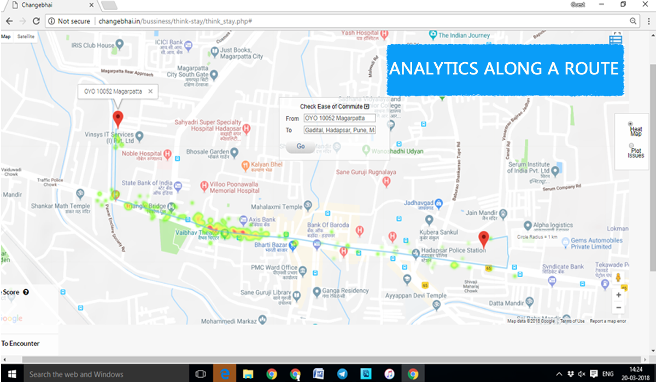Image resolution: width=656 pixels, height=382 pixels.
Task: Click the Bharti Bazar shopping icon
Action: [x=292, y=245]
